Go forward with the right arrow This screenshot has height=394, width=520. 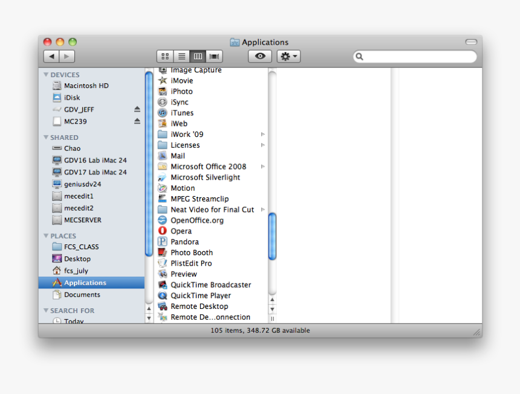pos(67,57)
